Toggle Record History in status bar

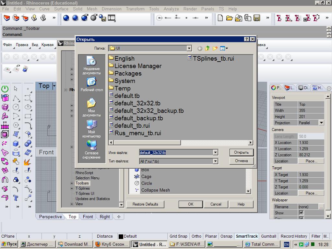294,236
